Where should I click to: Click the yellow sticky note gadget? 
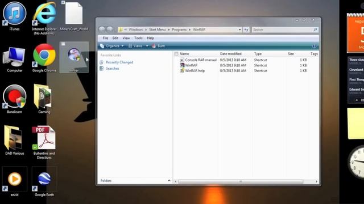(355, 124)
